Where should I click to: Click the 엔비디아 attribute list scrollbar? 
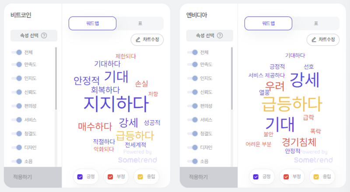(x=232, y=78)
